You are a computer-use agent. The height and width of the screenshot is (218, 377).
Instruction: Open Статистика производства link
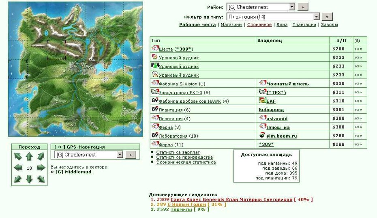(184, 157)
